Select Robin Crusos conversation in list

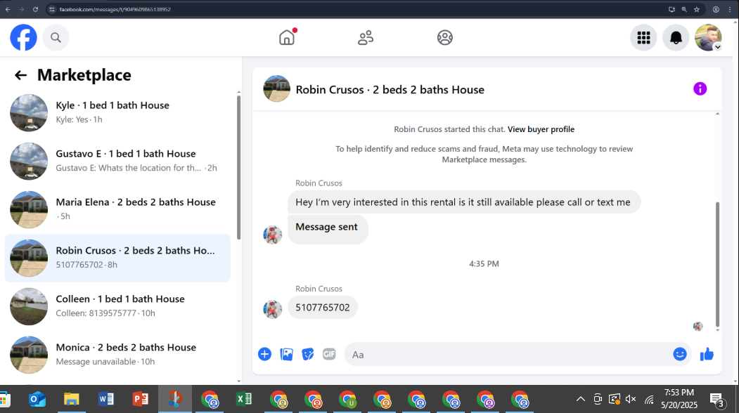click(x=117, y=258)
